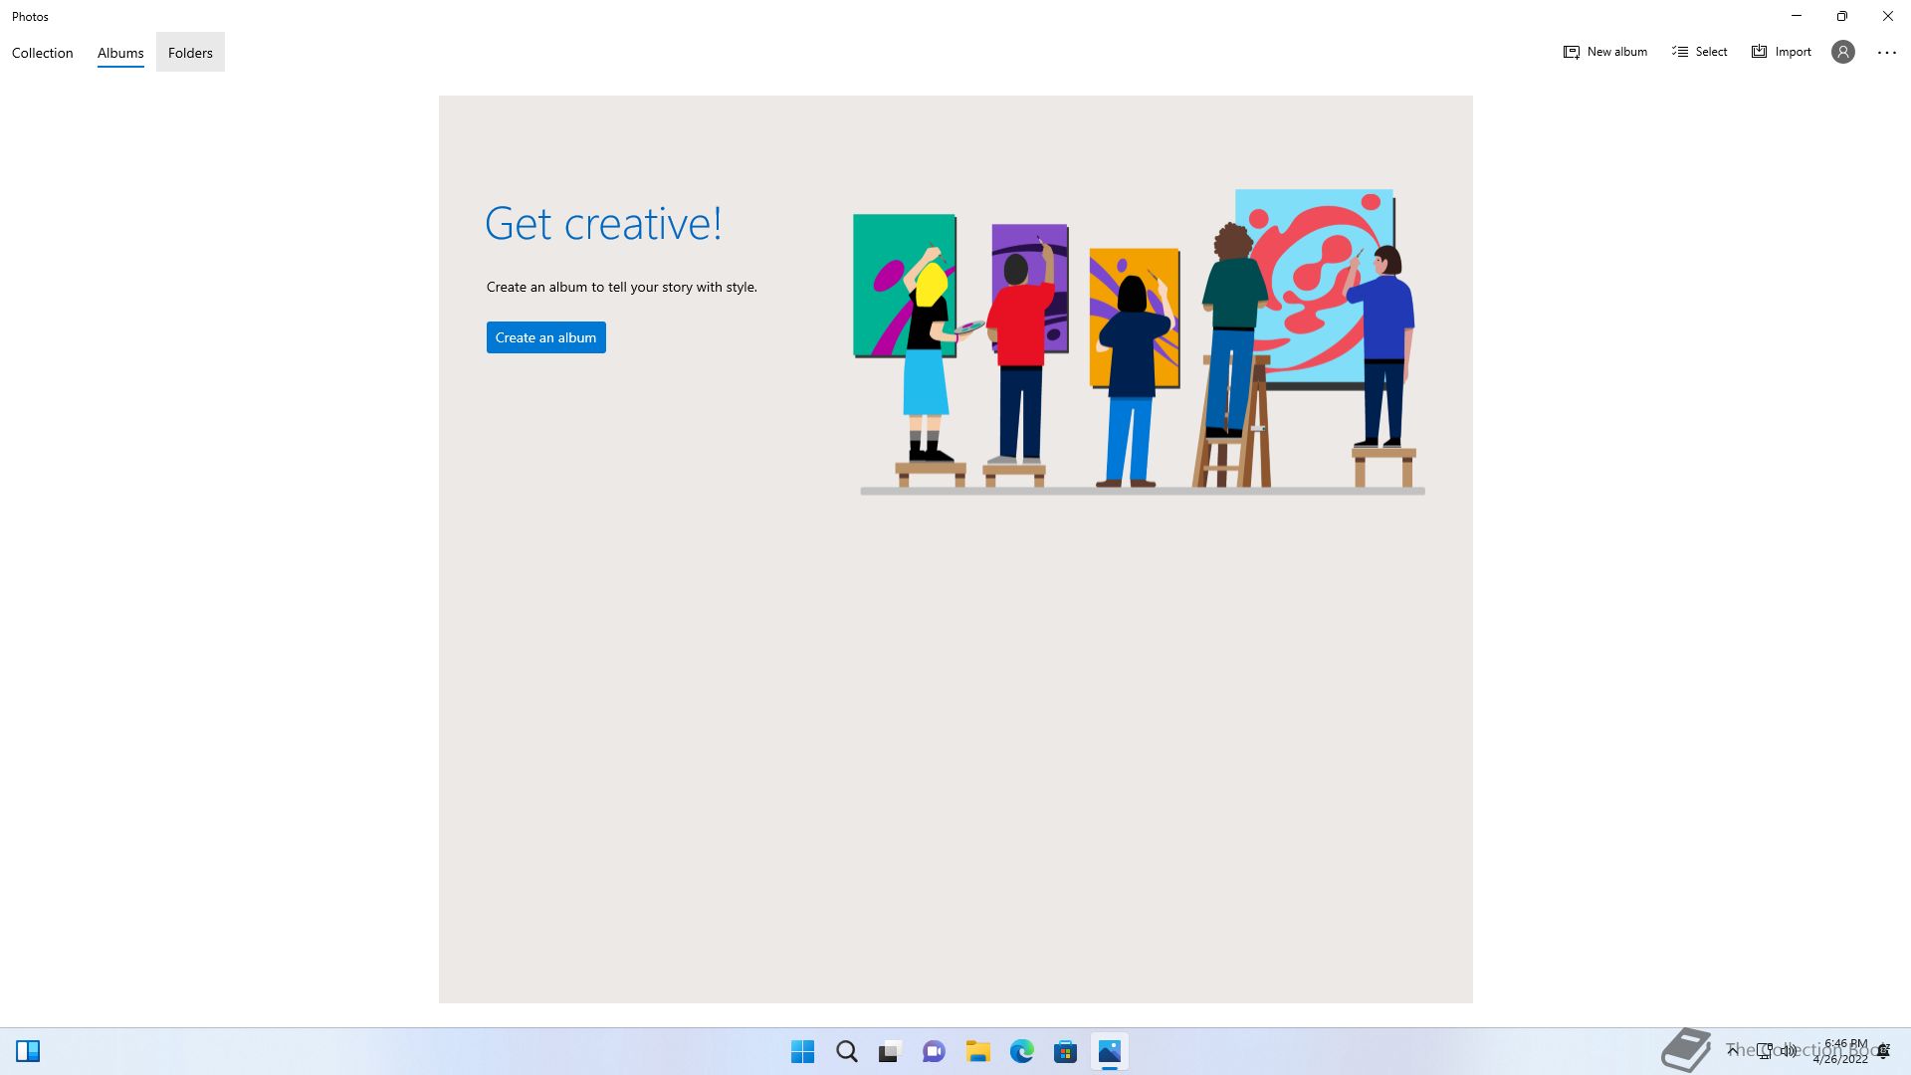Activate Select mode in toolbar
This screenshot has width=1911, height=1075.
tap(1699, 52)
